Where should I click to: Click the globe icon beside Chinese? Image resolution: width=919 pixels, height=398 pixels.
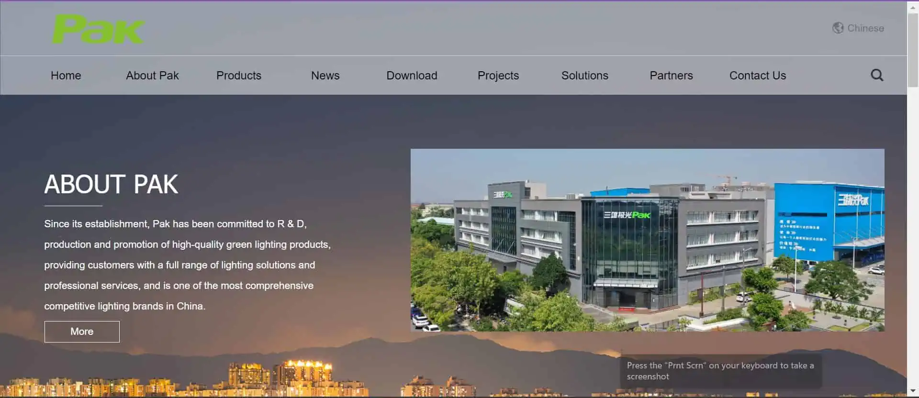838,28
